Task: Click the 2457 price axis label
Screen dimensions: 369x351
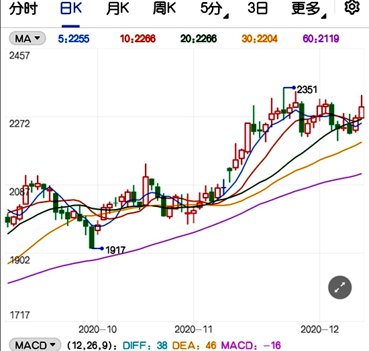Action: [19, 56]
